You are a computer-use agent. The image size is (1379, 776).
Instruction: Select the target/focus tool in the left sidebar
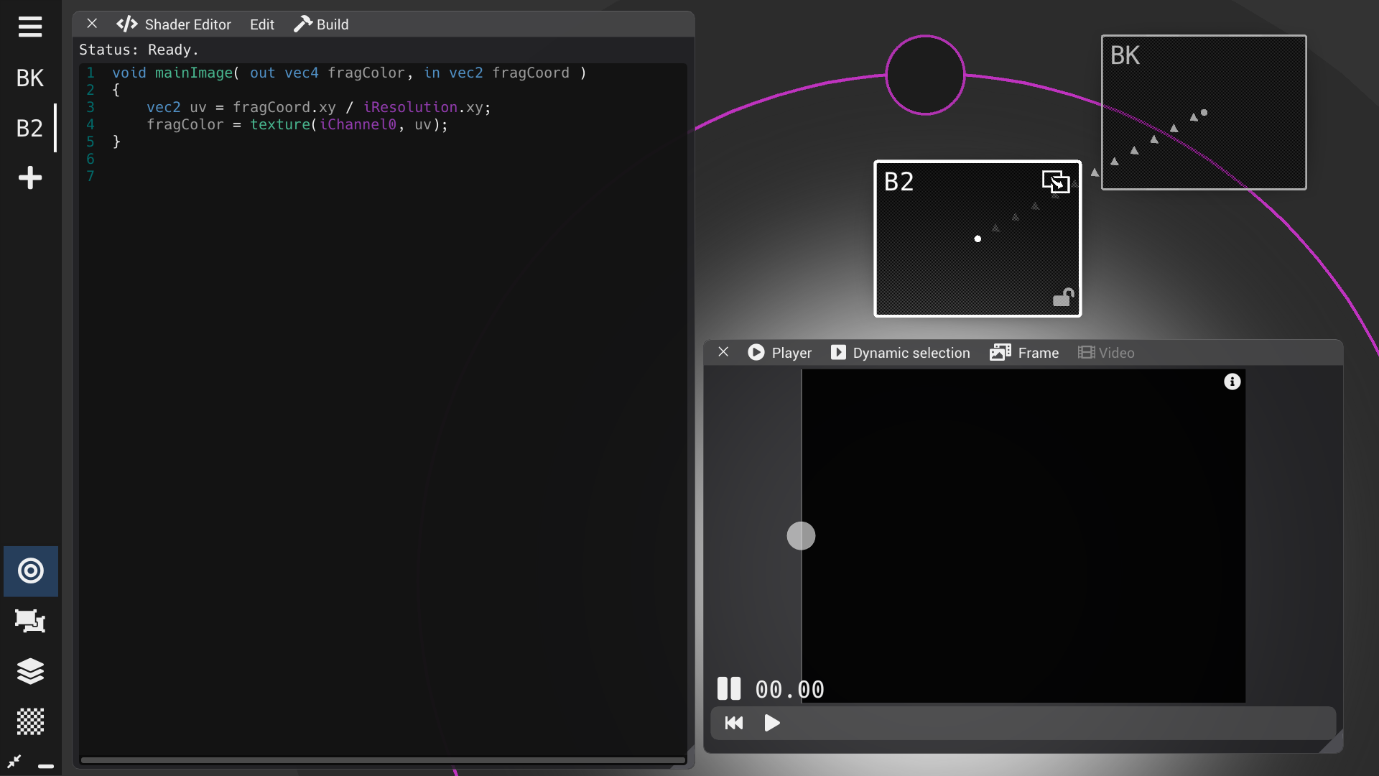coord(30,571)
